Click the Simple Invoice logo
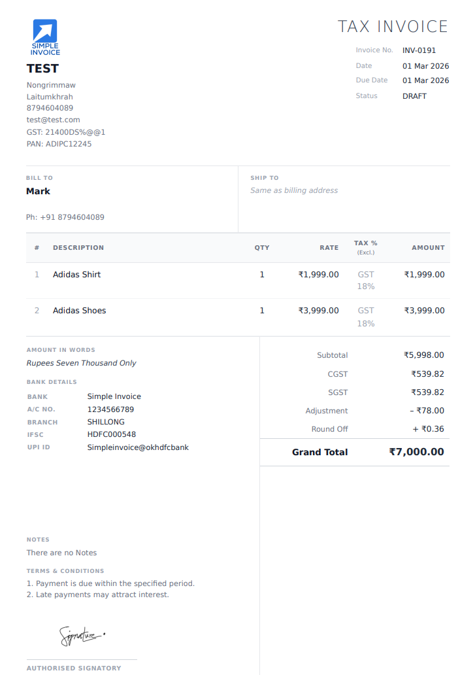This screenshot has width=475, height=675. click(x=45, y=37)
